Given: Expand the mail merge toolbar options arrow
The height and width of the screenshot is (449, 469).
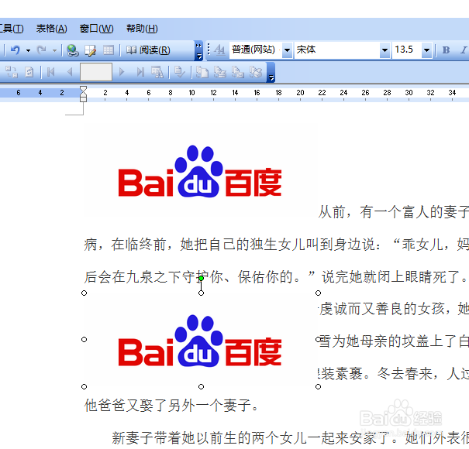Looking at the screenshot, I should (271, 73).
